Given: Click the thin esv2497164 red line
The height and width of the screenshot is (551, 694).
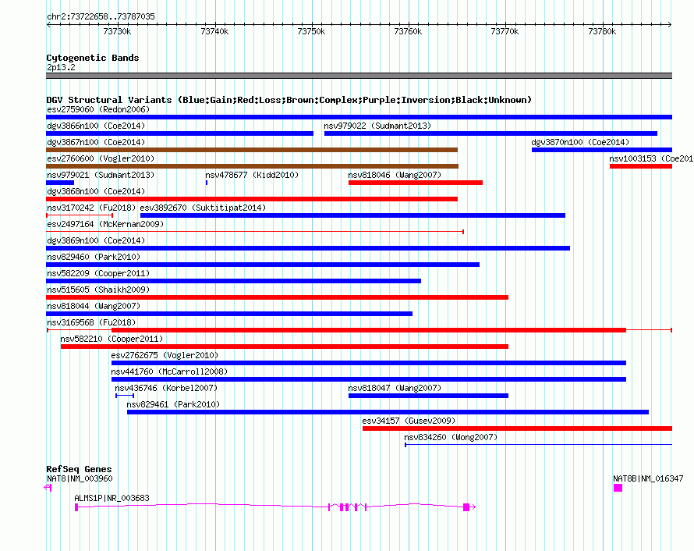Looking at the screenshot, I should 255,232.
